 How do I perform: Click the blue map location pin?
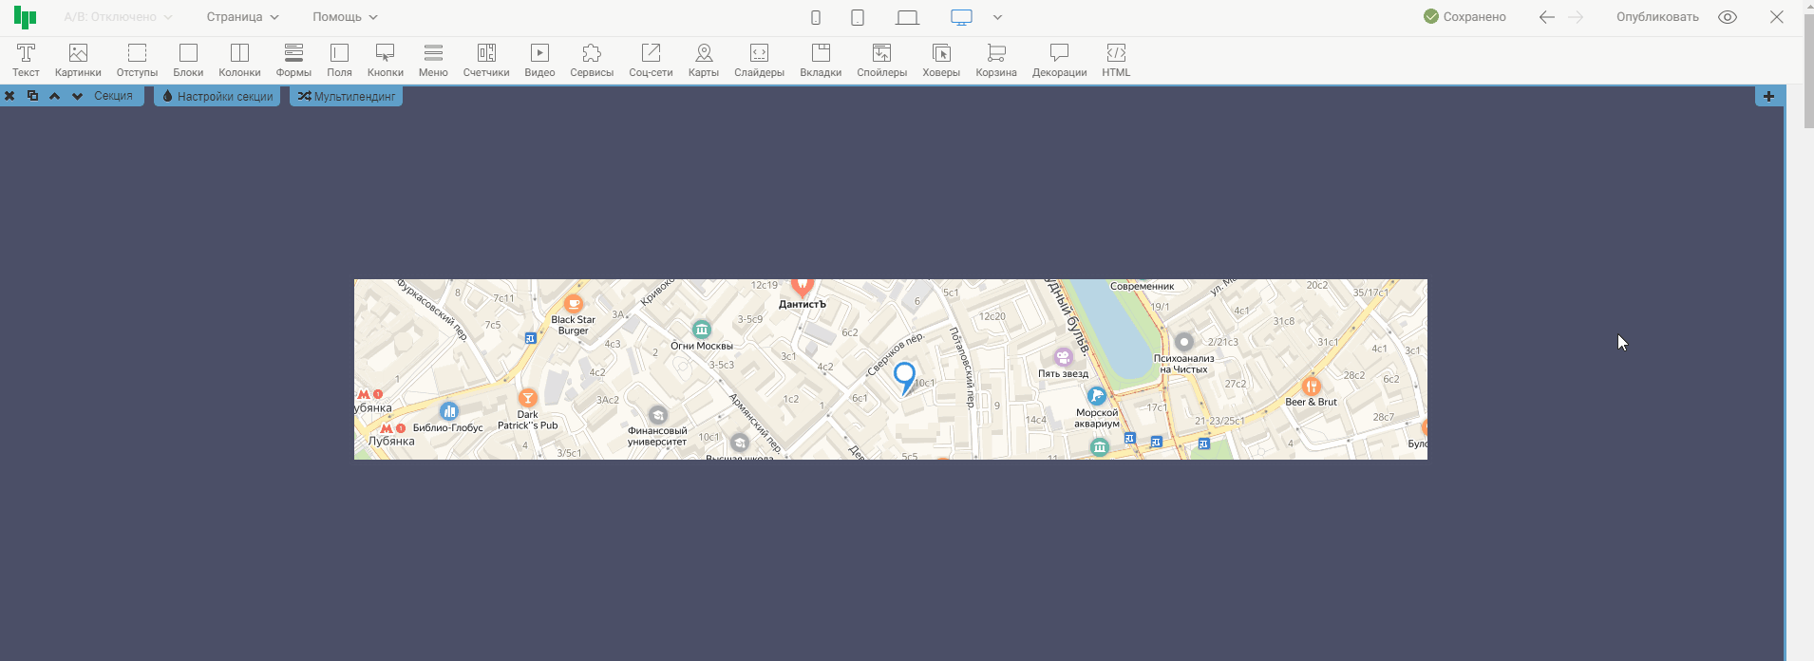coord(904,376)
